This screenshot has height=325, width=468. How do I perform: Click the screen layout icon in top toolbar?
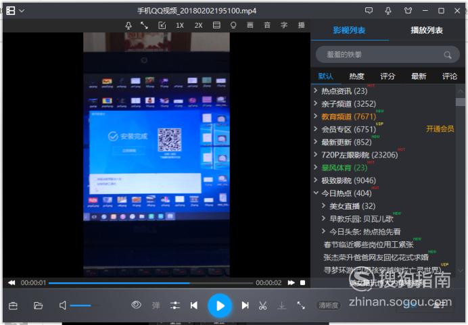pyautogui.click(x=216, y=26)
